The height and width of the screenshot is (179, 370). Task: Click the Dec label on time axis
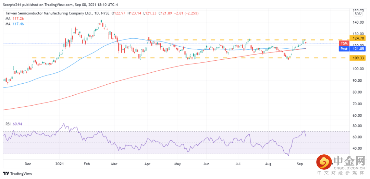(28, 164)
